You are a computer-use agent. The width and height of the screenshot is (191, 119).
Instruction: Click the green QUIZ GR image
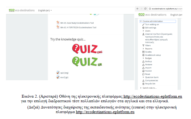[87, 61]
